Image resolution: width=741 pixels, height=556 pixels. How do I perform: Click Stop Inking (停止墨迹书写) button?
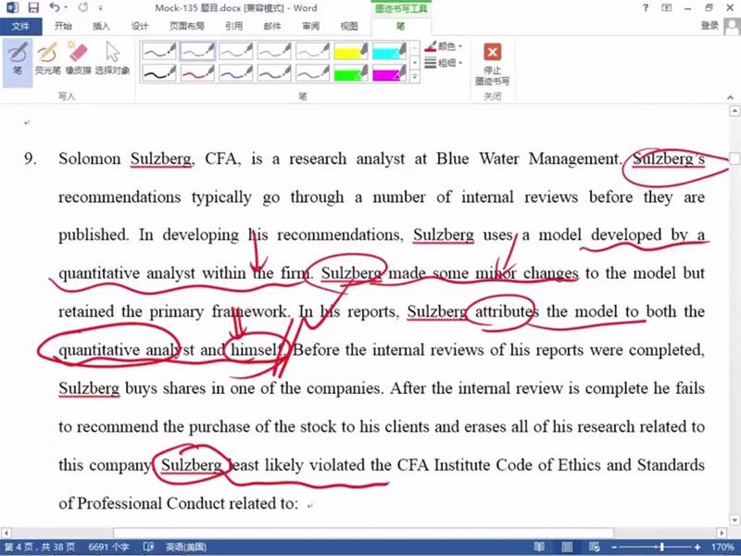[492, 61]
